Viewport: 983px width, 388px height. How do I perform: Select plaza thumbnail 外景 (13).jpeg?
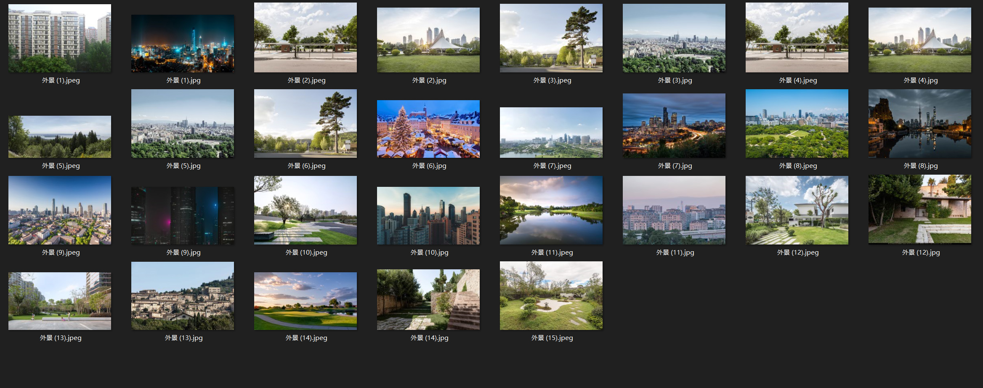pos(60,301)
